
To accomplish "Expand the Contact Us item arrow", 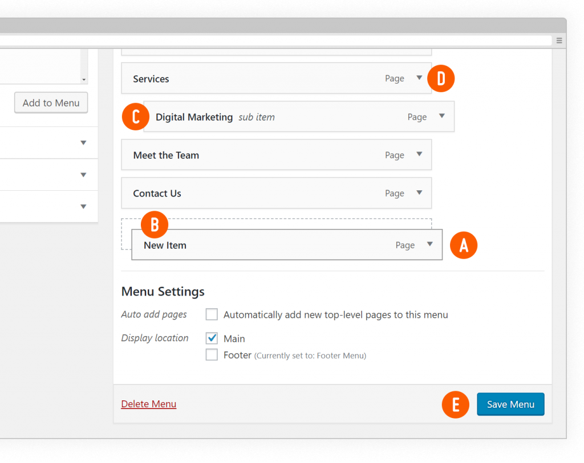I will click(419, 192).
